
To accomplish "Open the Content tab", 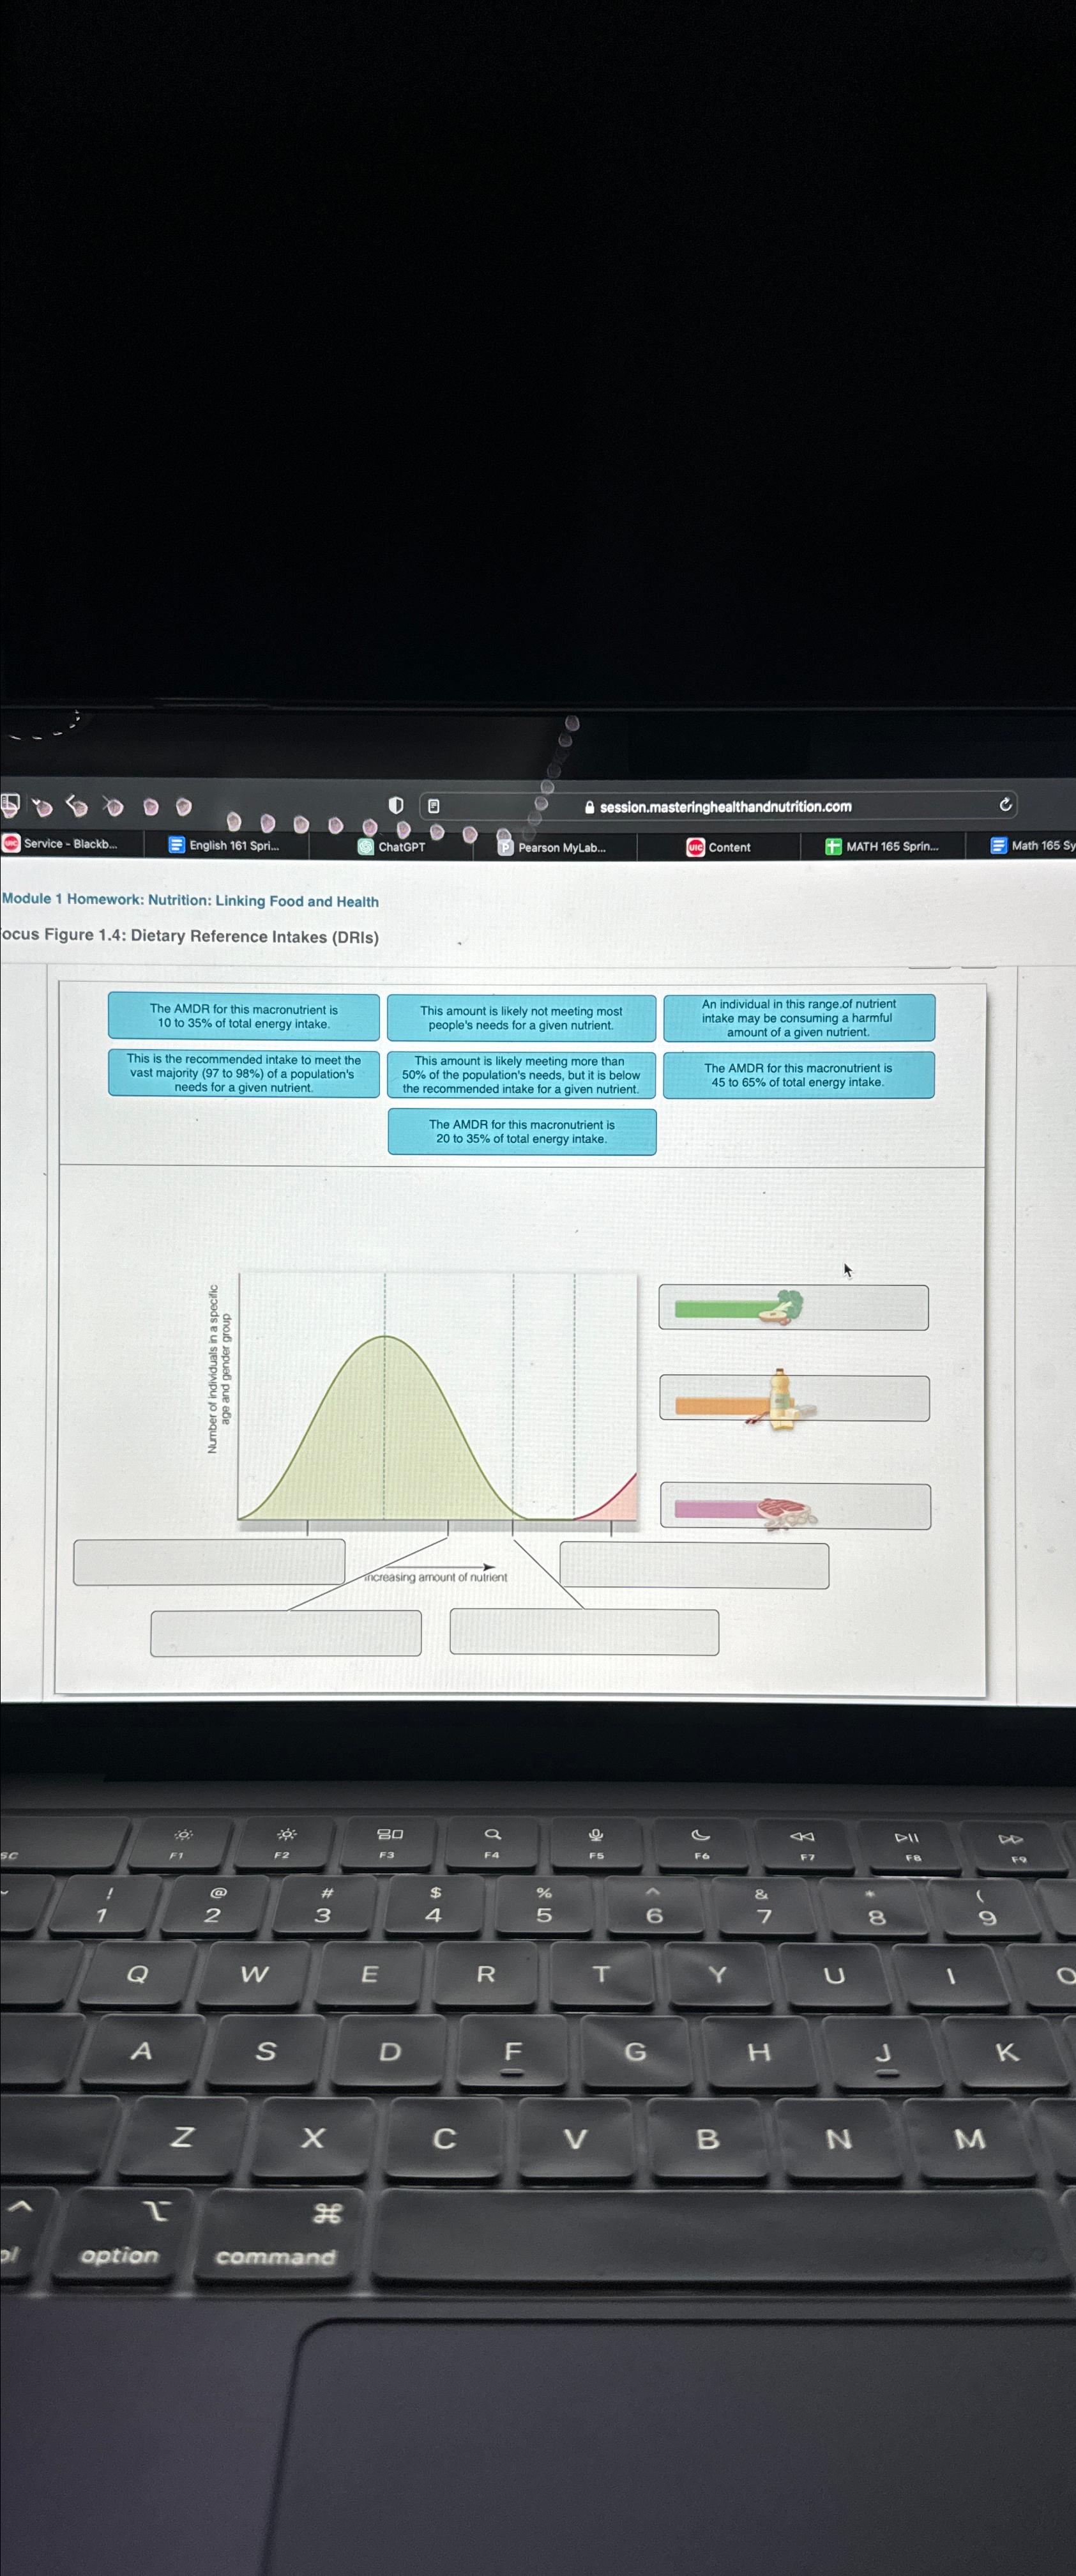I will tap(719, 847).
